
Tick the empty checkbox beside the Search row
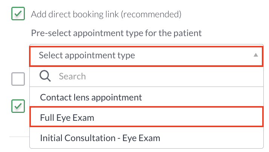18,79
